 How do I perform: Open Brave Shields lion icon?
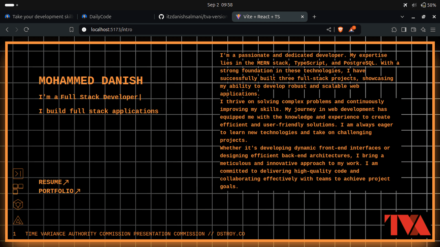341,29
